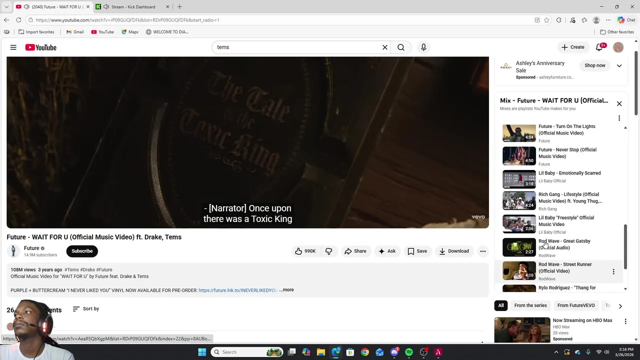Viewport: 640px width, 360px height.
Task: Open tab search dropdown in browser
Action: point(6,6)
